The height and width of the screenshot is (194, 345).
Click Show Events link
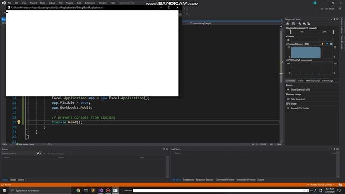coord(301,89)
